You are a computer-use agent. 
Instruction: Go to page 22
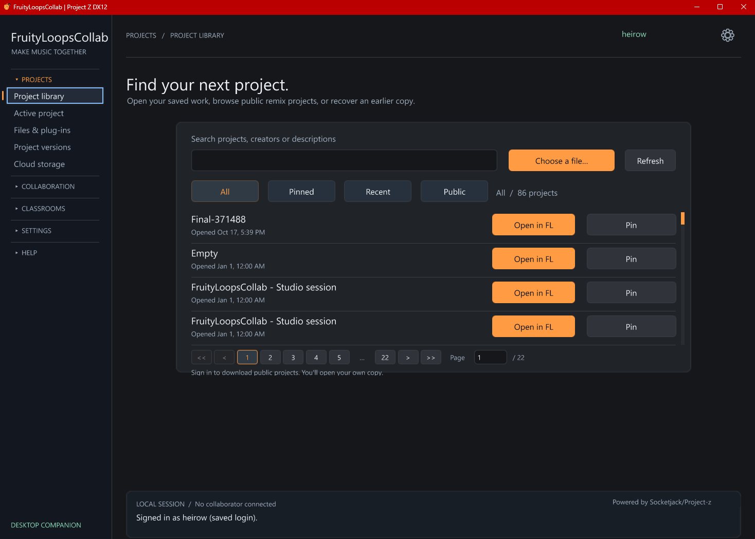(x=385, y=358)
